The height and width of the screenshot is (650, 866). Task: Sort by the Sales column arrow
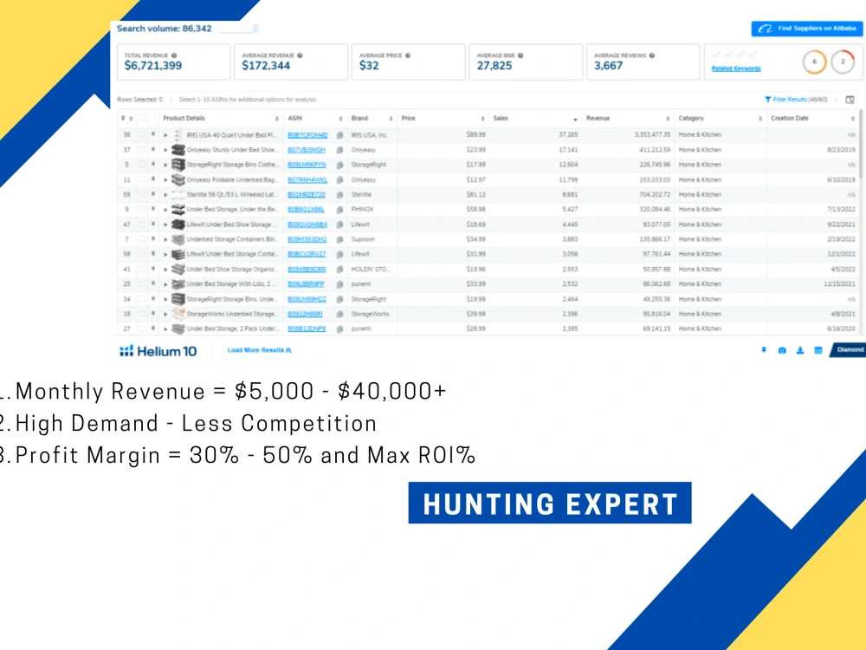(575, 119)
